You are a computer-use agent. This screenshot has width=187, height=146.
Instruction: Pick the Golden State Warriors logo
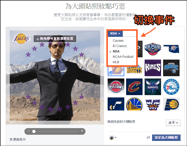tap(134, 104)
